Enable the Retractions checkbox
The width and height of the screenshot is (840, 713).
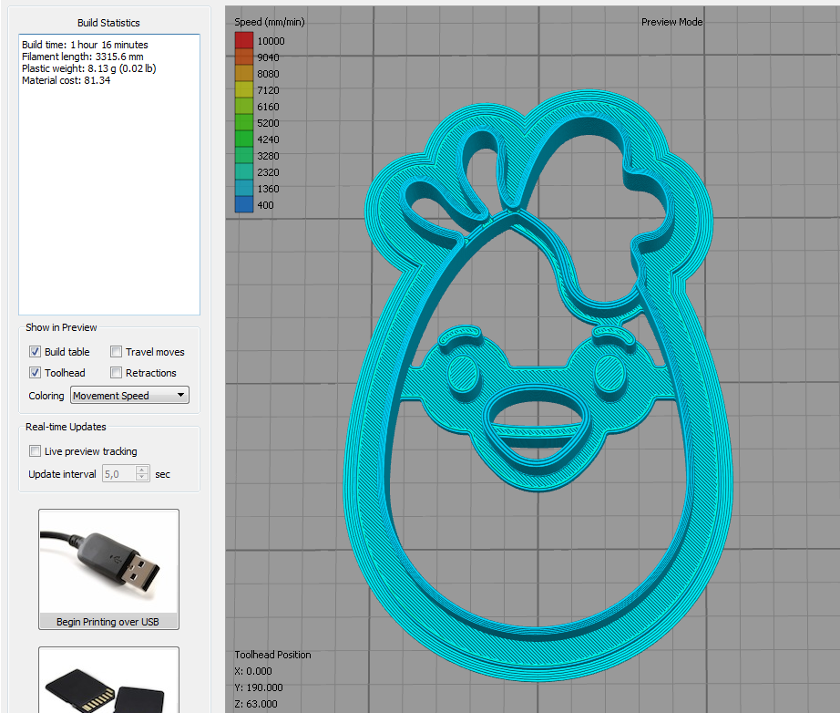(116, 373)
